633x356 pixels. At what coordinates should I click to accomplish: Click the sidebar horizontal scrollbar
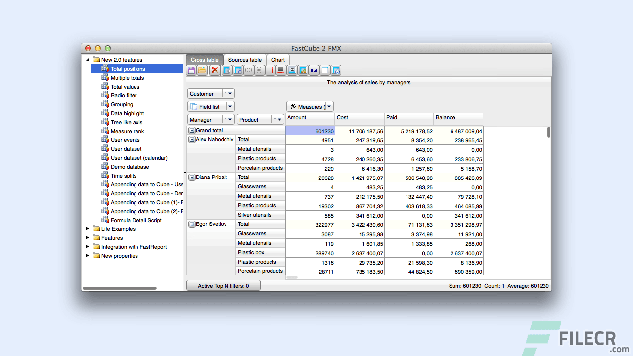point(120,288)
